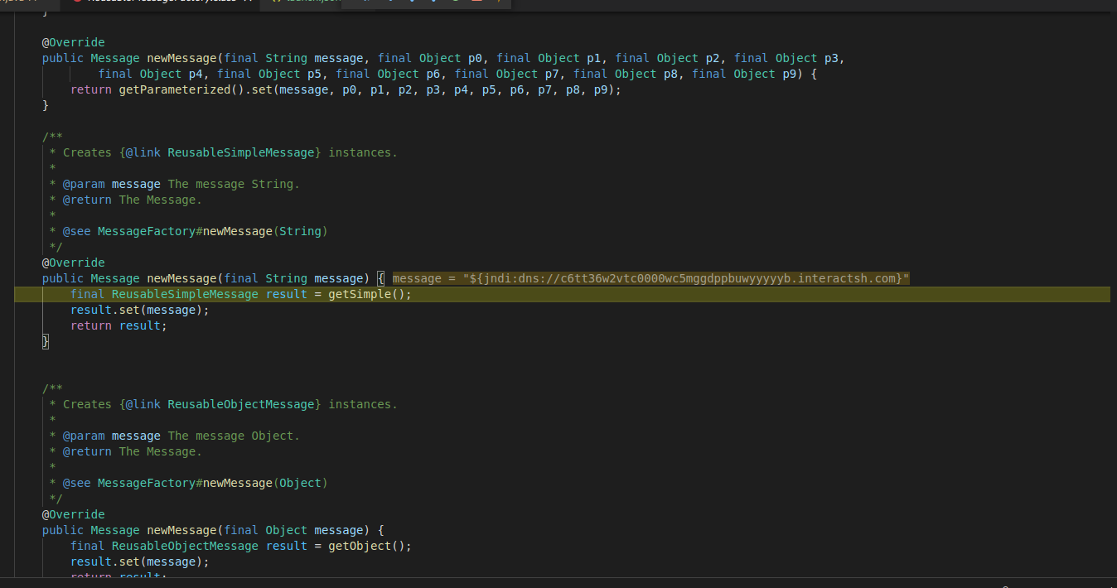Click newMessage in the 'final String message, final Object p0' signature
Viewport: 1117px width, 588px height.
181,58
